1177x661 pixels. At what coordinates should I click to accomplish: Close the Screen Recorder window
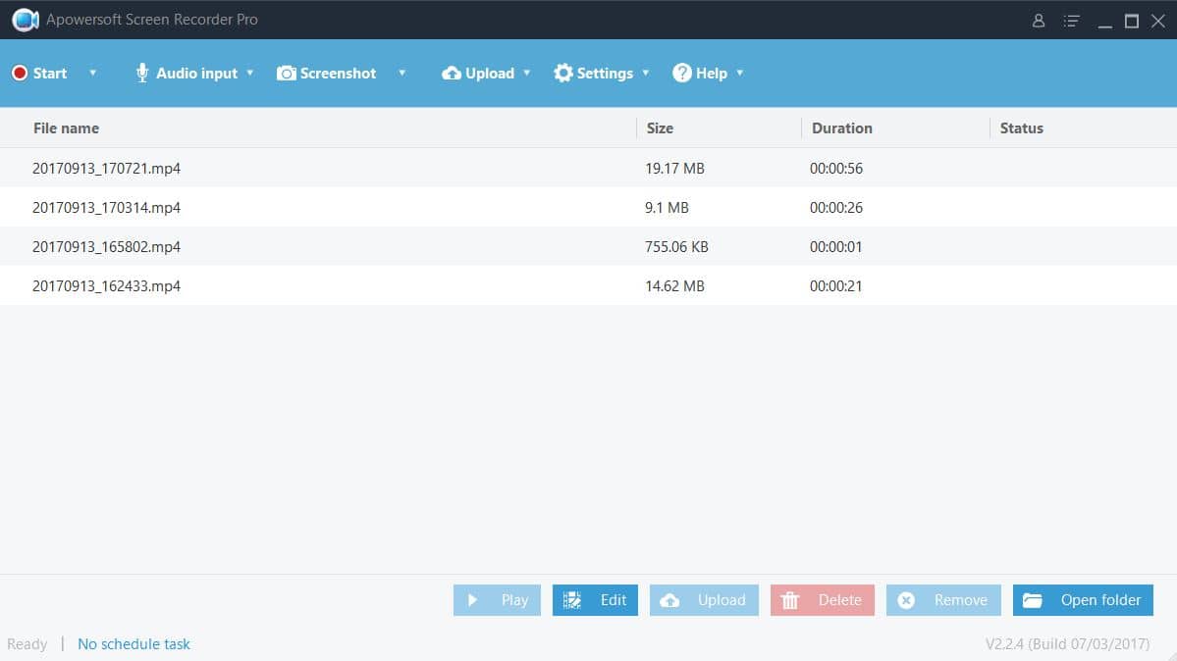1158,21
